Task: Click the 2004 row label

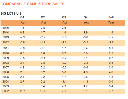Action: coord(6,81)
